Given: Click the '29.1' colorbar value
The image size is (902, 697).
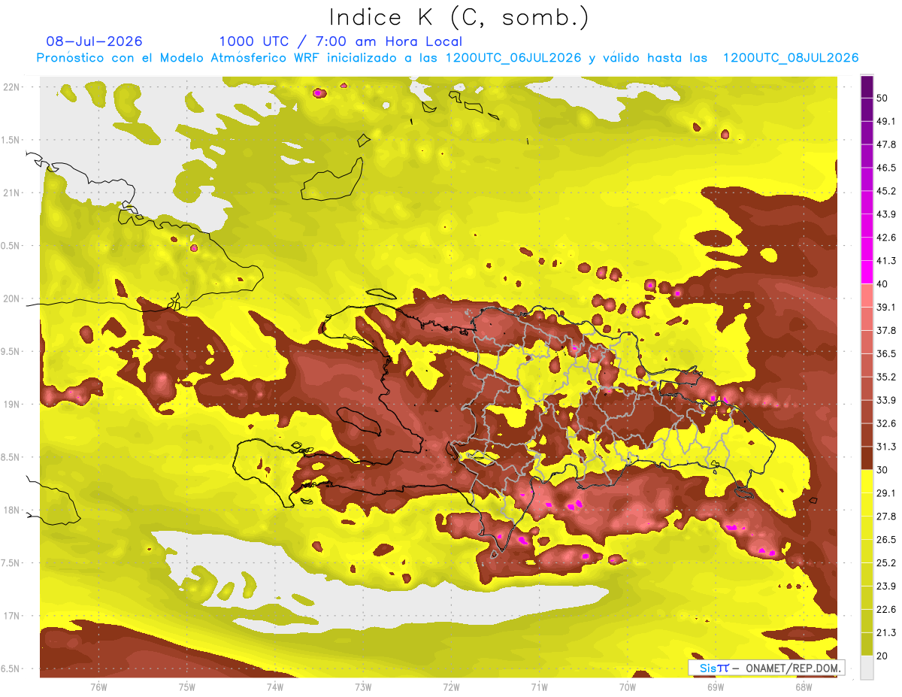Looking at the screenshot, I should click(886, 492).
